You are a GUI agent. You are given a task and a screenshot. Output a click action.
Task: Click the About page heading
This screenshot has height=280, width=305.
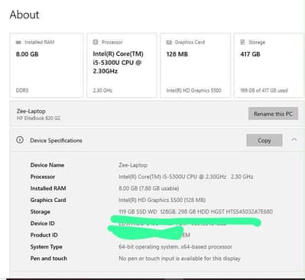[24, 15]
